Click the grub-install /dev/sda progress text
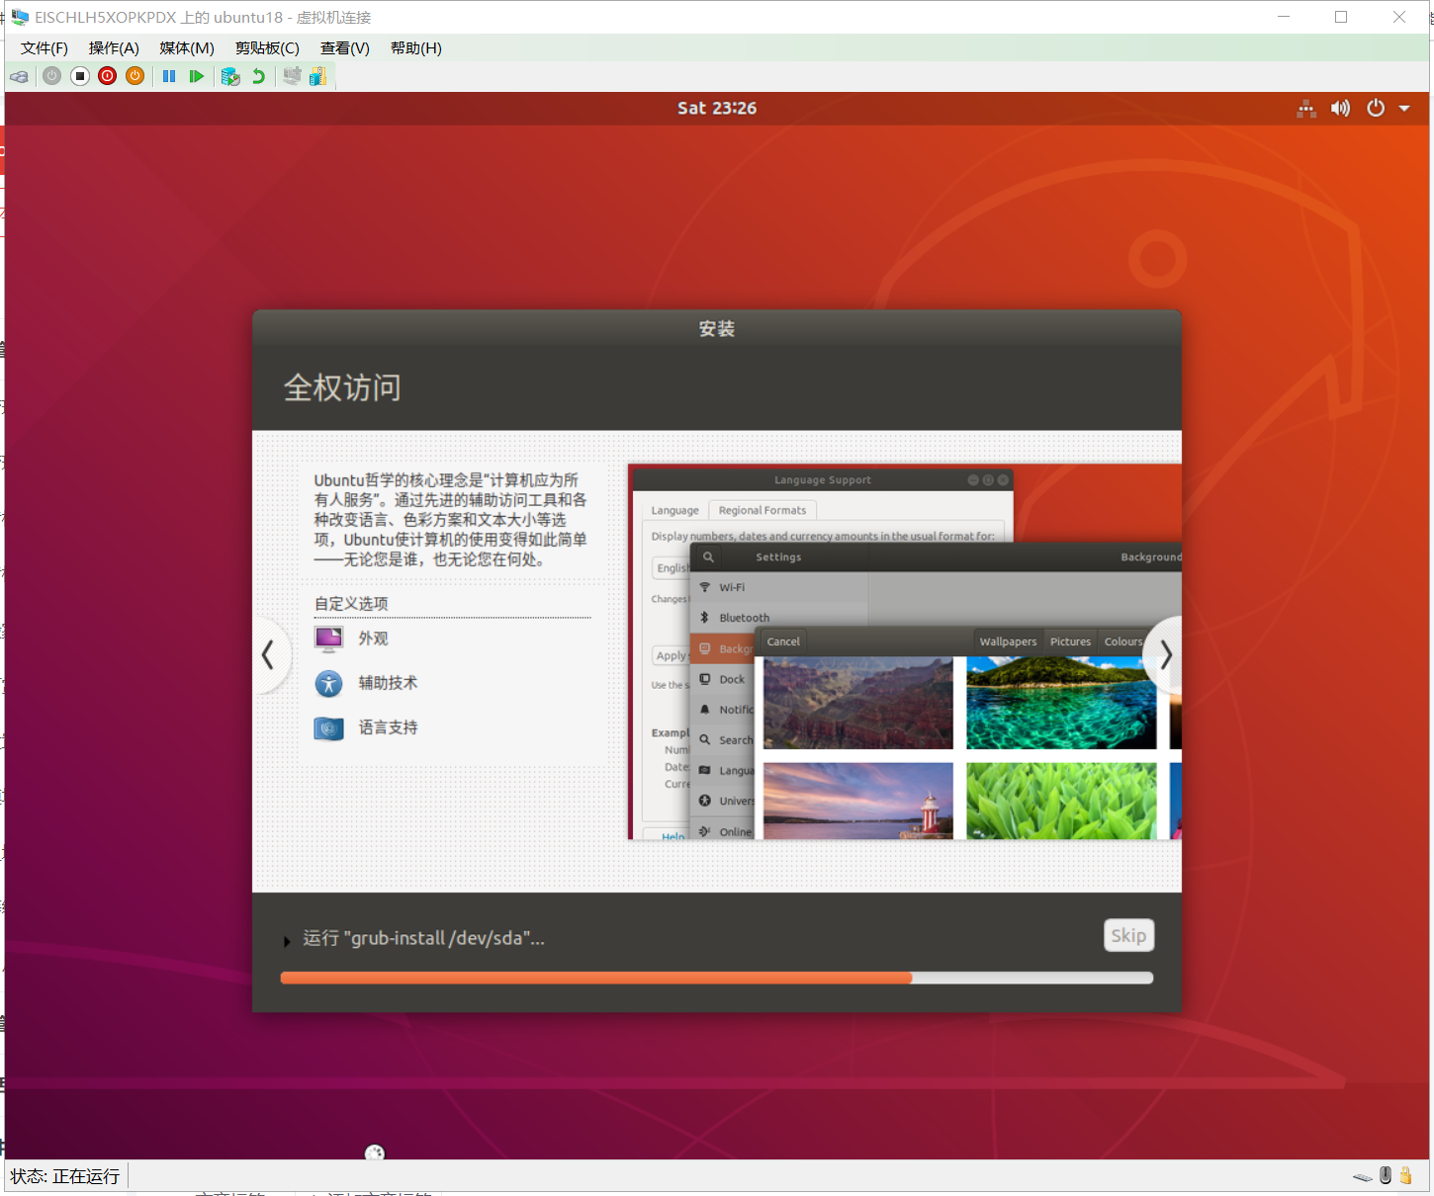 423,938
